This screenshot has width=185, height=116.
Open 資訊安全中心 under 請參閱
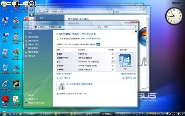[x=33, y=99]
